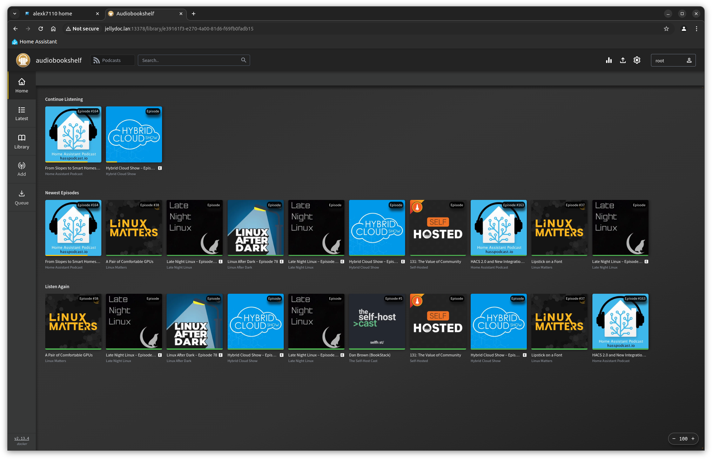Image resolution: width=712 pixels, height=459 pixels.
Task: Open the Latest sidebar page
Action: (x=22, y=114)
